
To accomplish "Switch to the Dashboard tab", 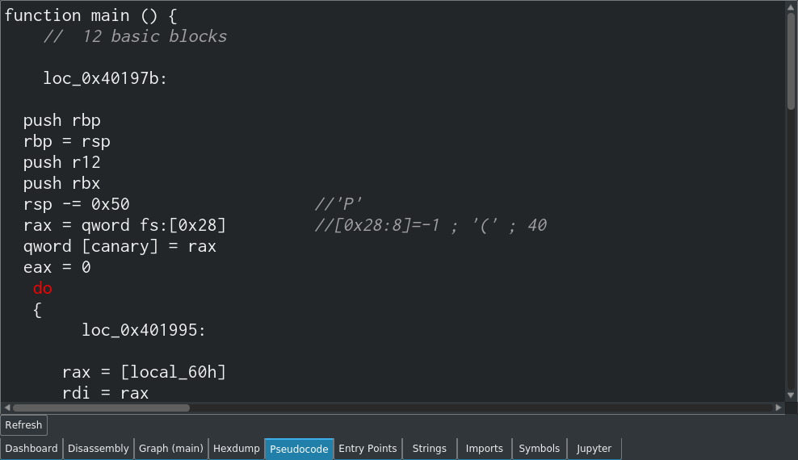I will click(x=31, y=449).
